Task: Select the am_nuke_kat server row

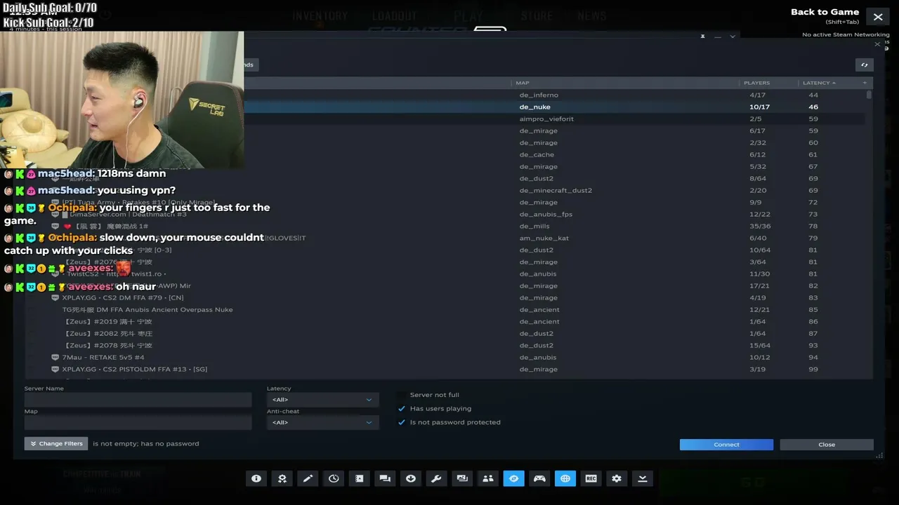Action: 446,238
